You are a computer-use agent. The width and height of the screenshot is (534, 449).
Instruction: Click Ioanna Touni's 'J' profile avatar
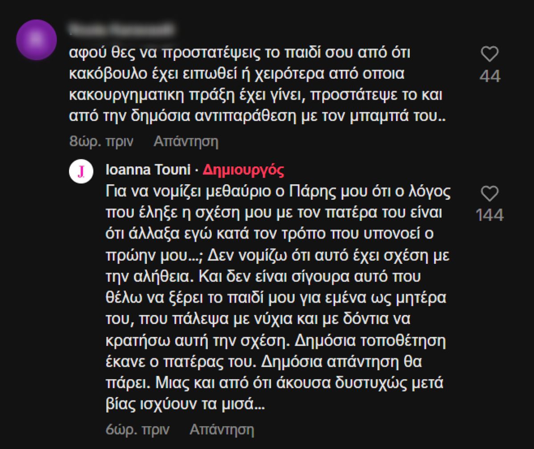point(80,170)
